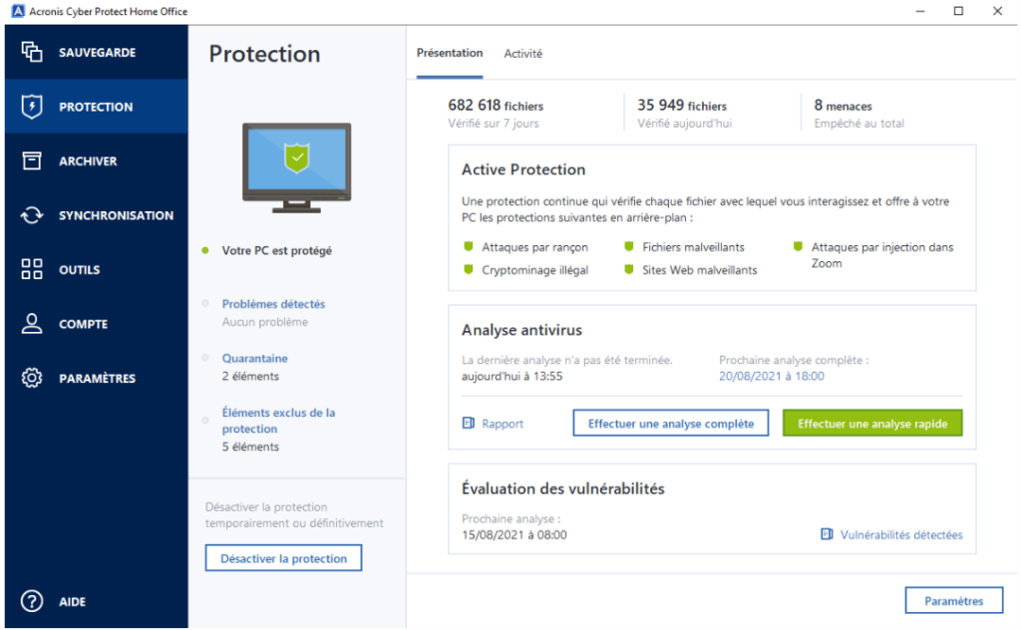Switch to the Activité tab
Viewport: 1021px width, 630px height.
(x=522, y=54)
